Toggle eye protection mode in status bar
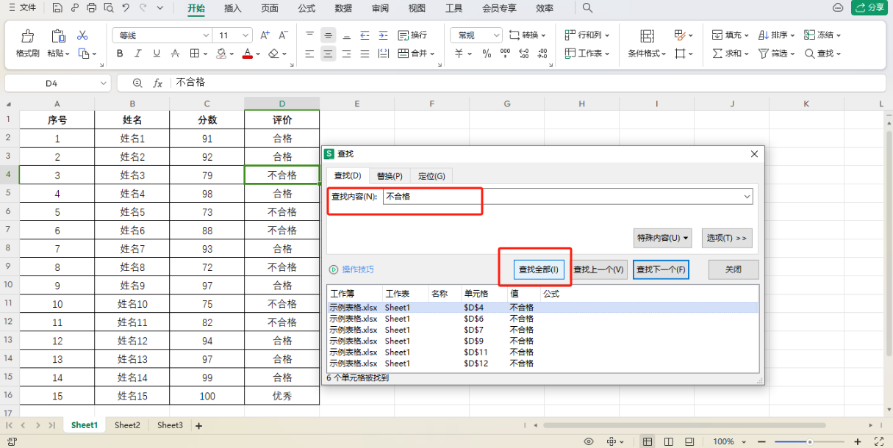The image size is (893, 448). point(589,441)
